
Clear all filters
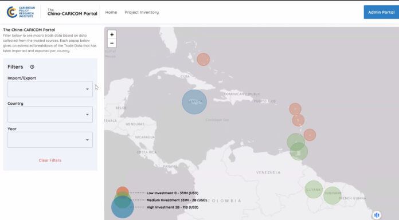[x=50, y=160]
